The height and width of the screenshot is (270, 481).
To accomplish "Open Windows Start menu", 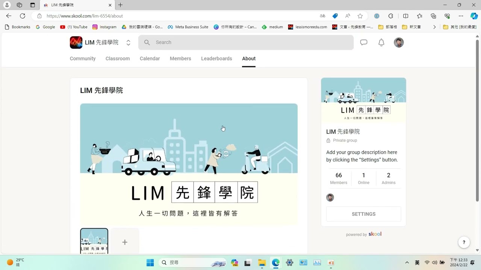I will point(150,262).
